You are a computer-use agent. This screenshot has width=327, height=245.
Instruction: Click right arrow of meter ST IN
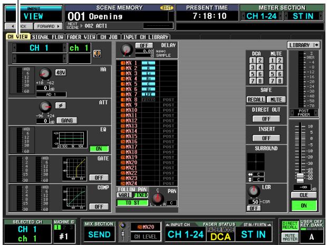coord(320,16)
